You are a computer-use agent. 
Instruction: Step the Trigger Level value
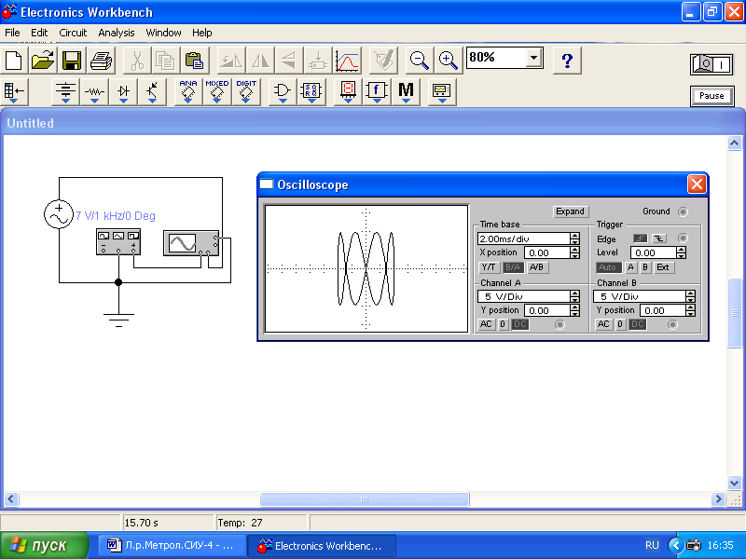pos(682,252)
